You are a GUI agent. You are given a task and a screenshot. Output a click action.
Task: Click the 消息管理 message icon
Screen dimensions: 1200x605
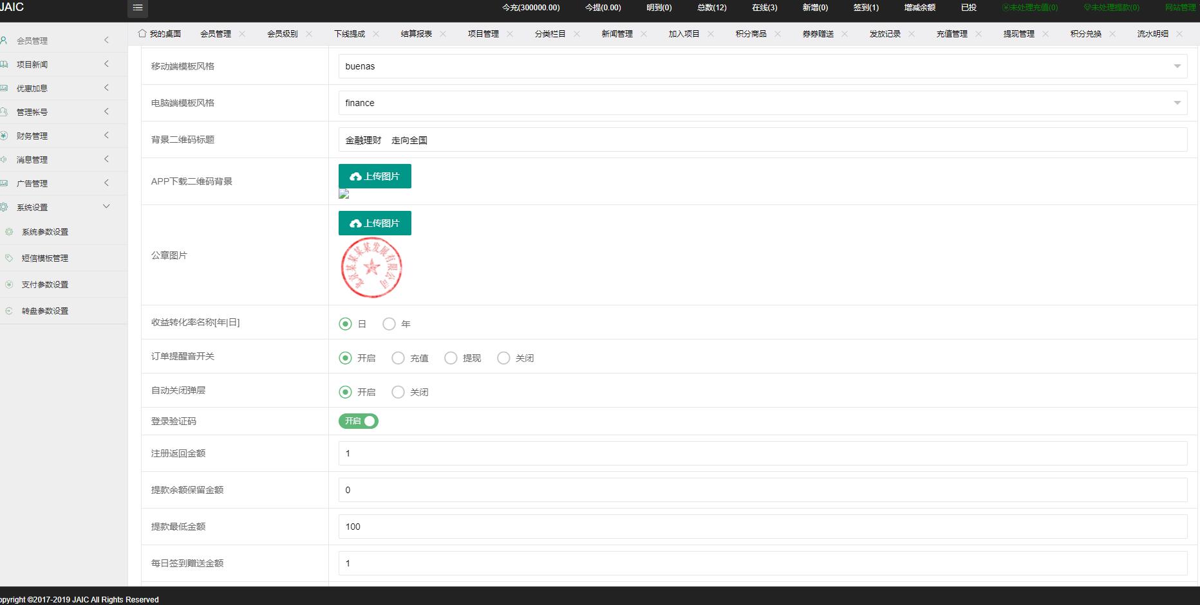coord(5,159)
